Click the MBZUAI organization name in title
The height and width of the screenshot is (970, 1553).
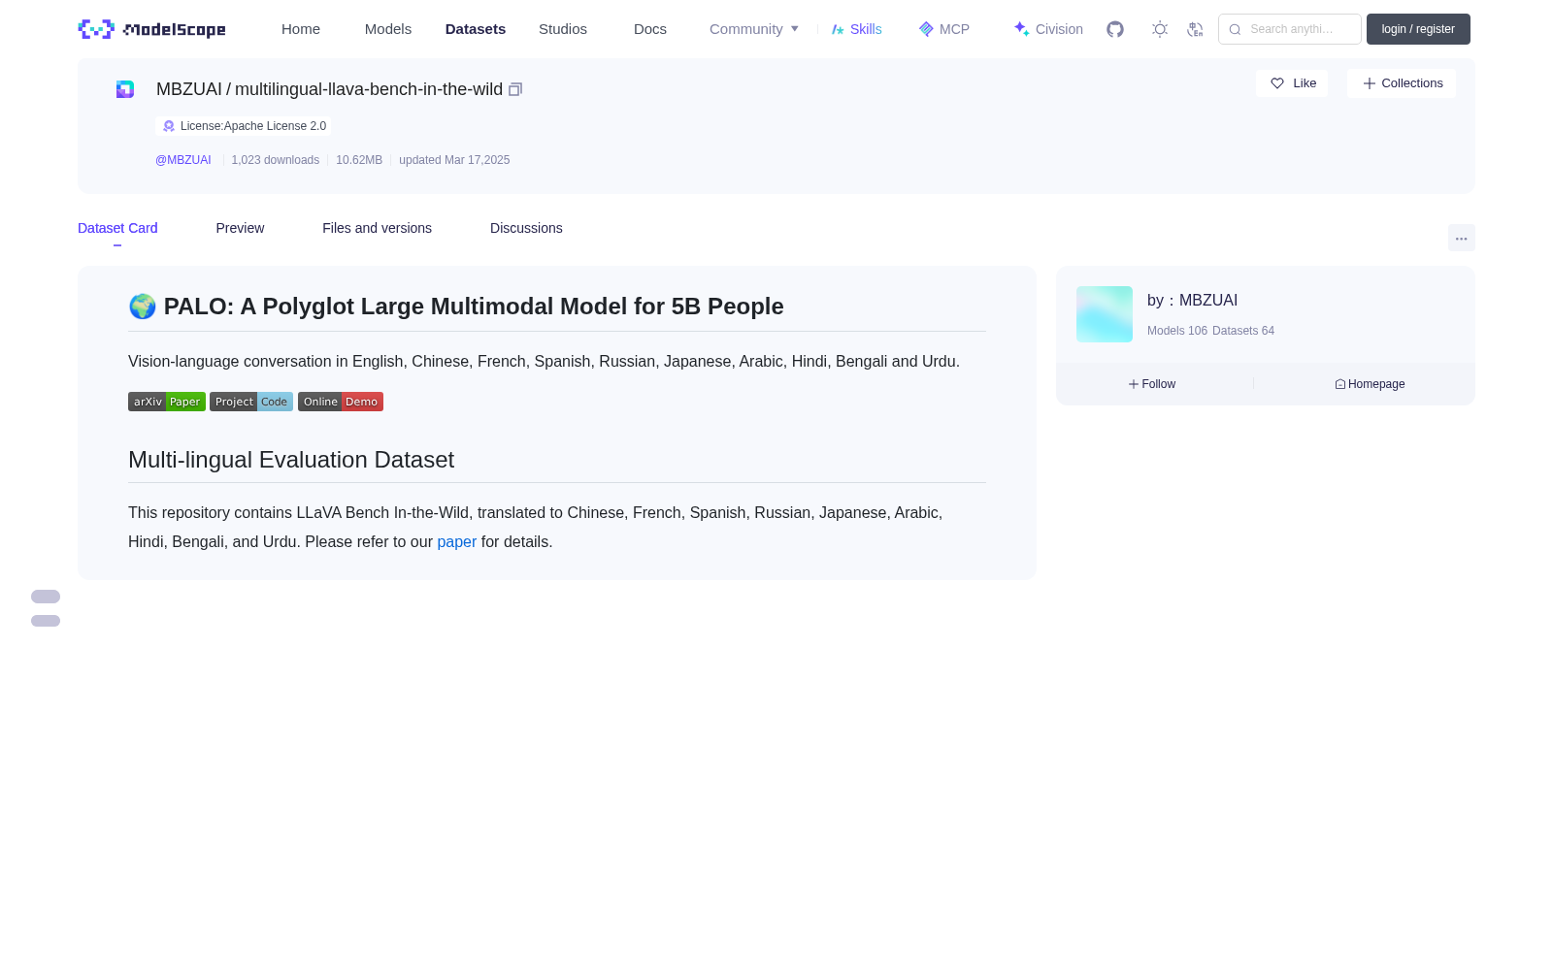(189, 89)
